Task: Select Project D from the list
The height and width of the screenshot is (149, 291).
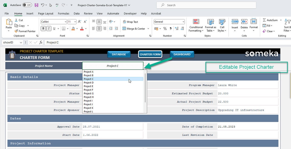Action: point(88,83)
